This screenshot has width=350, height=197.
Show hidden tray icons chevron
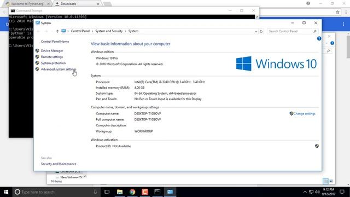pyautogui.click(x=305, y=192)
